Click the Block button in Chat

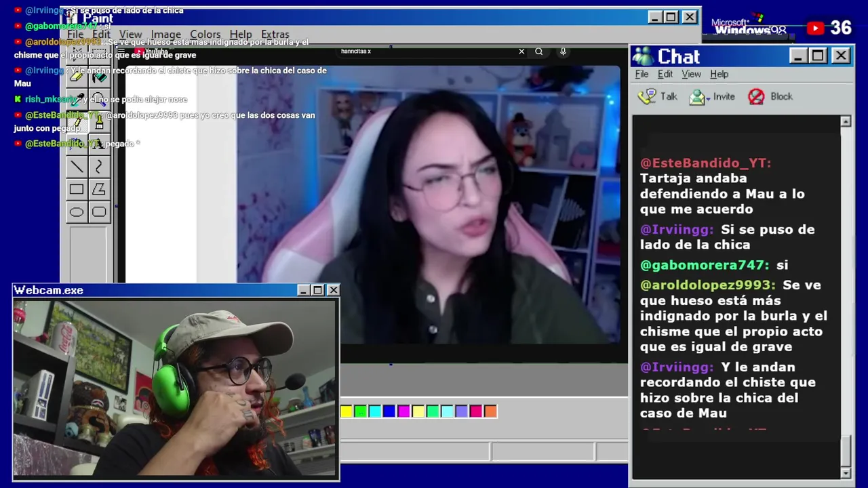click(770, 96)
